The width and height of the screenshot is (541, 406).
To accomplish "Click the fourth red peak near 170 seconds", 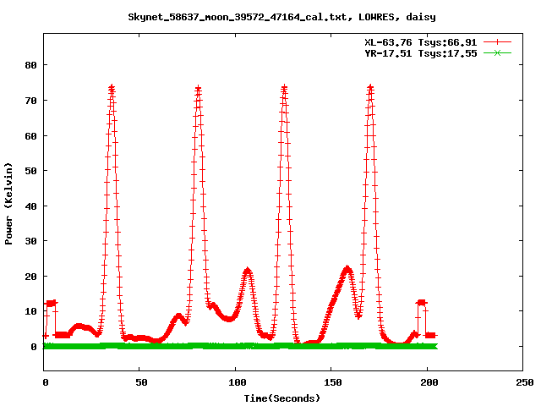I will tap(370, 87).
